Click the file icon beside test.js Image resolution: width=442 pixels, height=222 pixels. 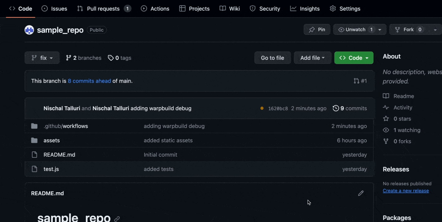[x=34, y=169]
